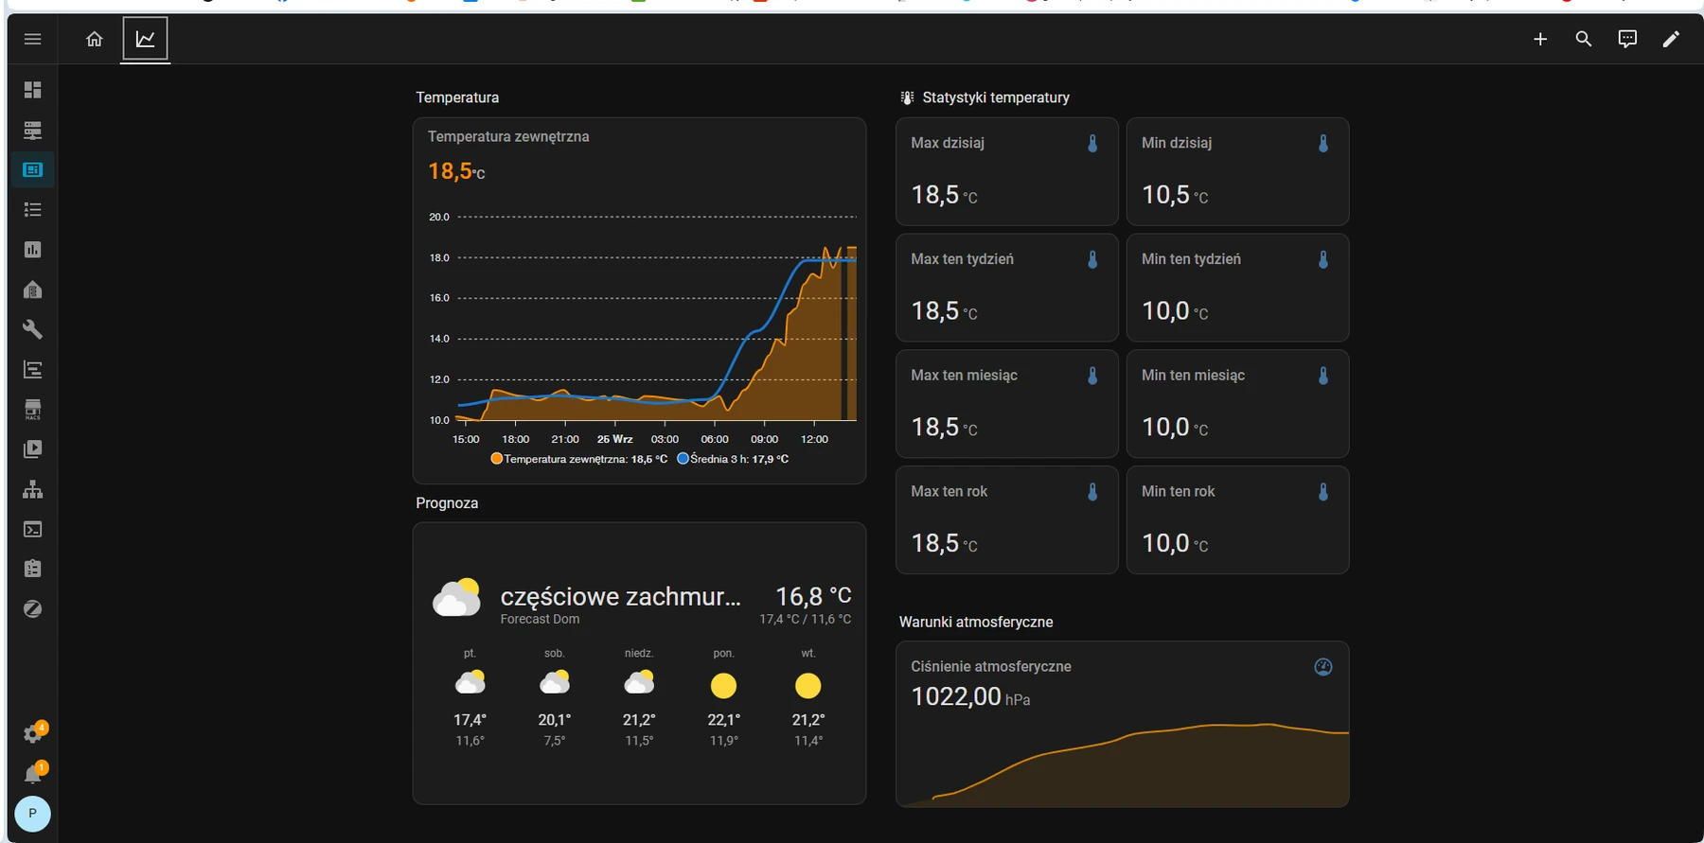
Task: Click the plus add icon in header
Action: point(1540,39)
